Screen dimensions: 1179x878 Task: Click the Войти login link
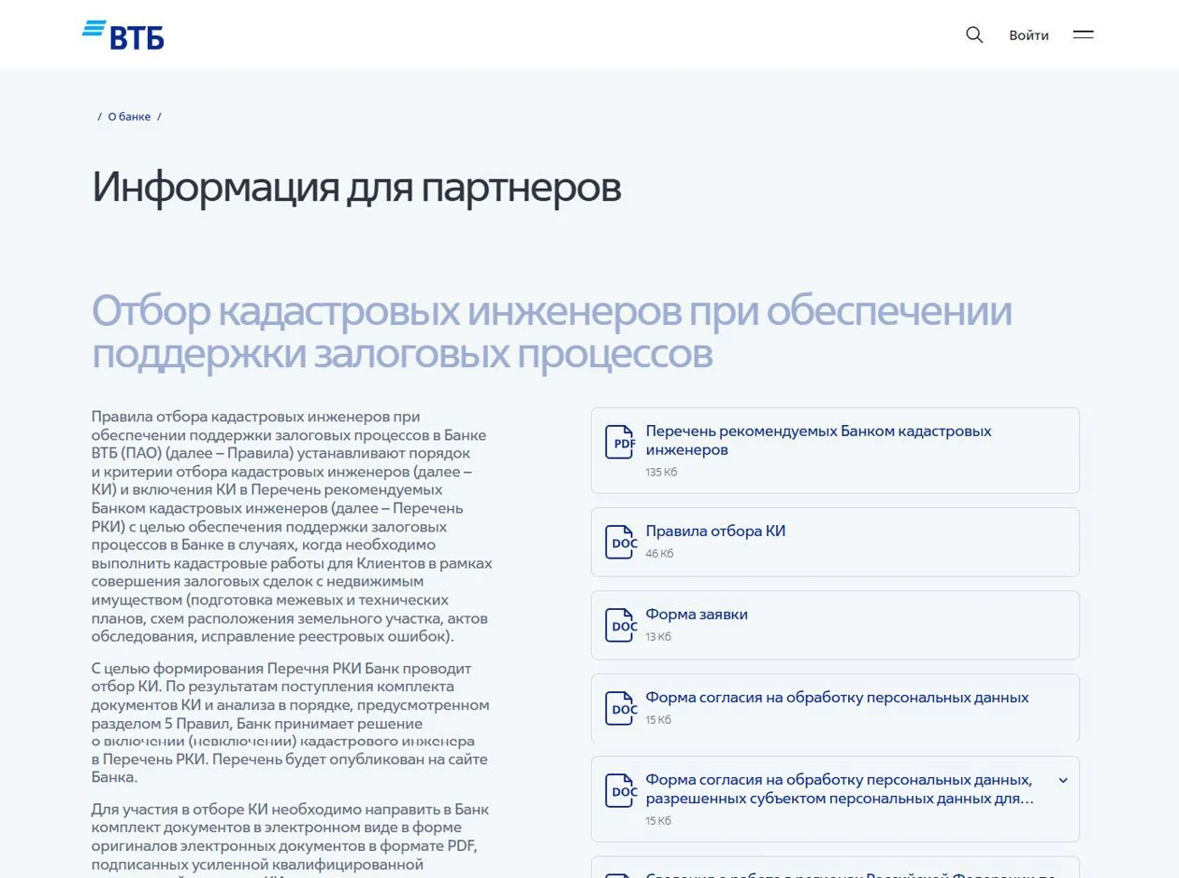[1028, 35]
